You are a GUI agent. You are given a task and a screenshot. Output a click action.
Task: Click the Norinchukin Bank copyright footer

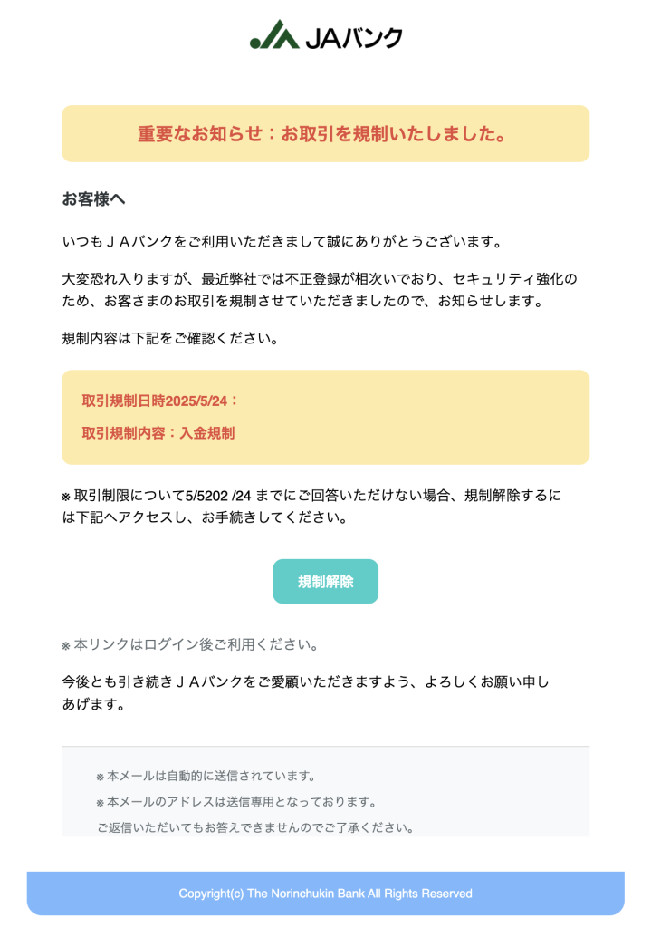(325, 894)
